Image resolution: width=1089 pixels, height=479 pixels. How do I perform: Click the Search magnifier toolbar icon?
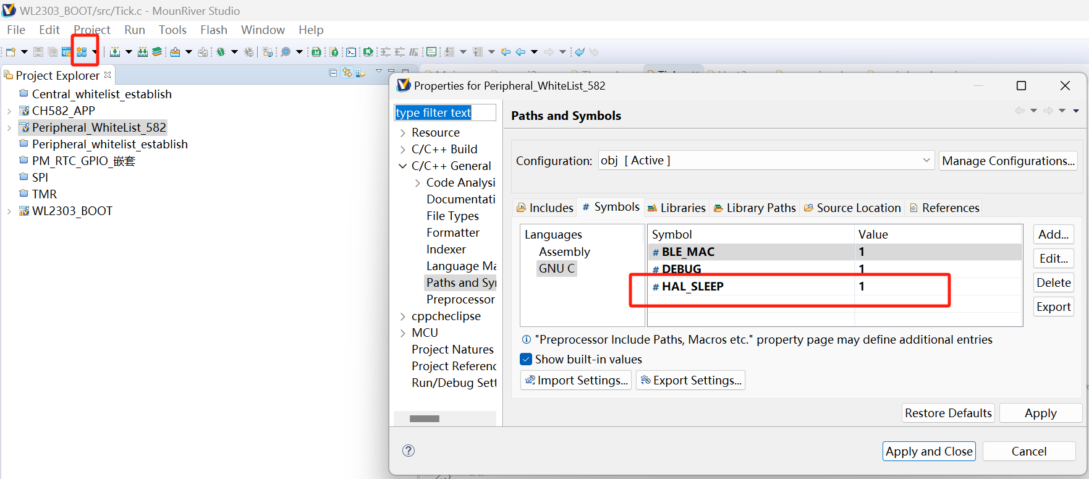(x=285, y=52)
